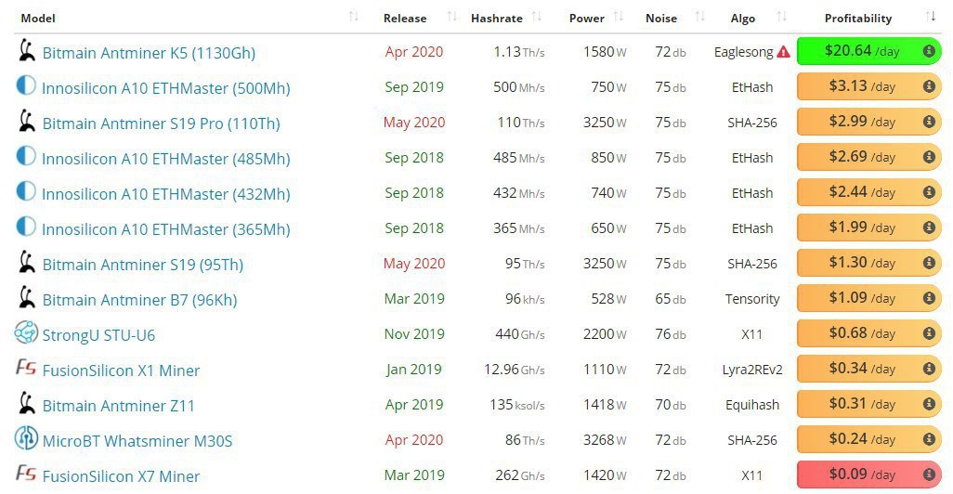The height and width of the screenshot is (494, 953).
Task: Click the red warning icon next to Eaglesong
Action: coord(784,52)
